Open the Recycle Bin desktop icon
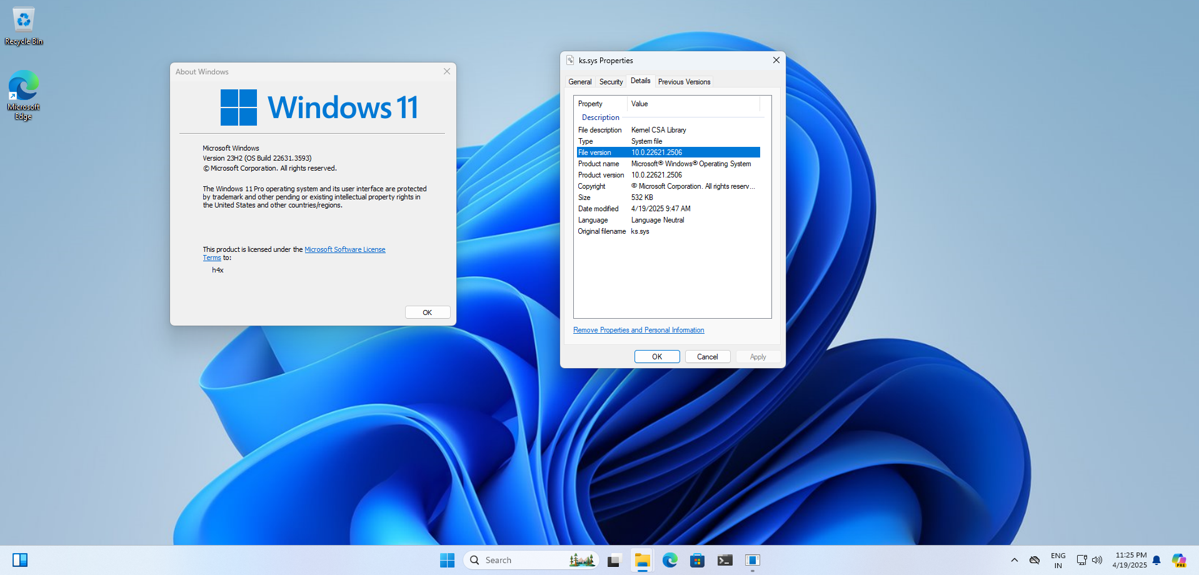Image resolution: width=1199 pixels, height=575 pixels. tap(24, 26)
